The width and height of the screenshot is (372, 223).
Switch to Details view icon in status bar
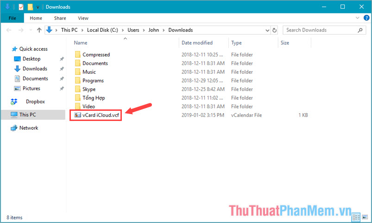(356, 217)
